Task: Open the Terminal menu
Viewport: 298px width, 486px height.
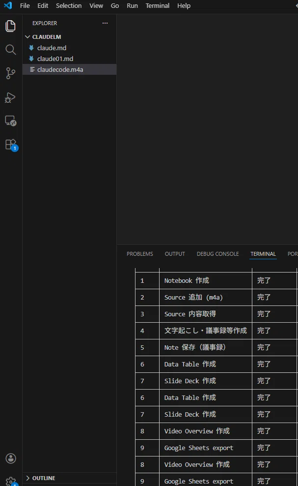Action: (x=158, y=5)
